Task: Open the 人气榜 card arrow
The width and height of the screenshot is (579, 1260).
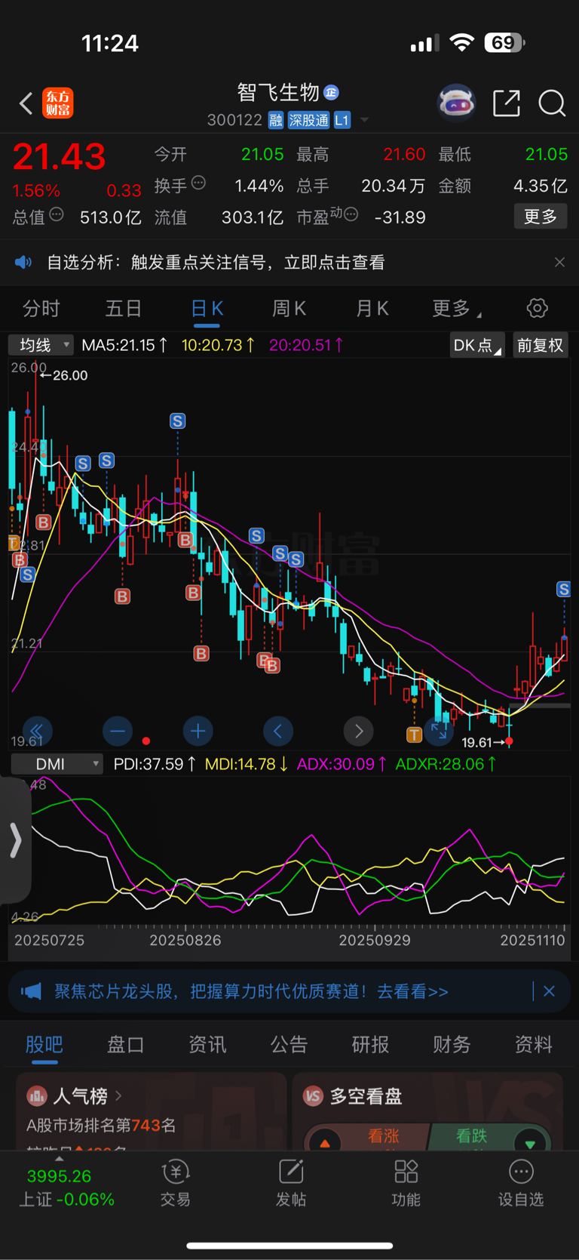Action: click(x=118, y=1095)
